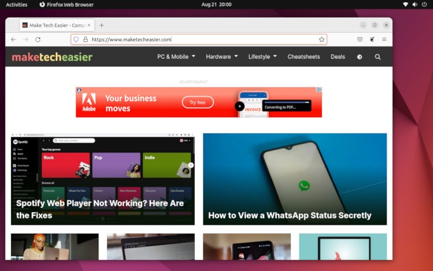Screen dimensions: 433x271
Task: Click the site search magnifier icon
Action: pos(378,57)
